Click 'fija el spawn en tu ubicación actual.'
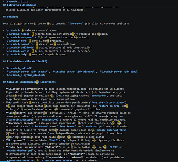The width and height of the screenshot is (178, 162). pyautogui.click(x=63, y=37)
